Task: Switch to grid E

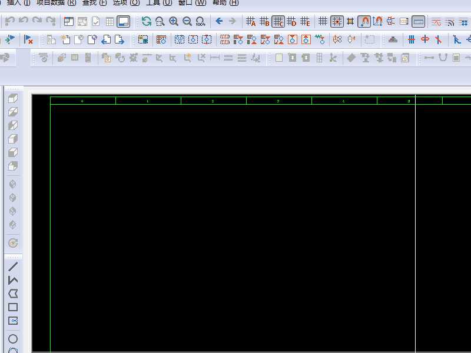Action: pos(305,22)
